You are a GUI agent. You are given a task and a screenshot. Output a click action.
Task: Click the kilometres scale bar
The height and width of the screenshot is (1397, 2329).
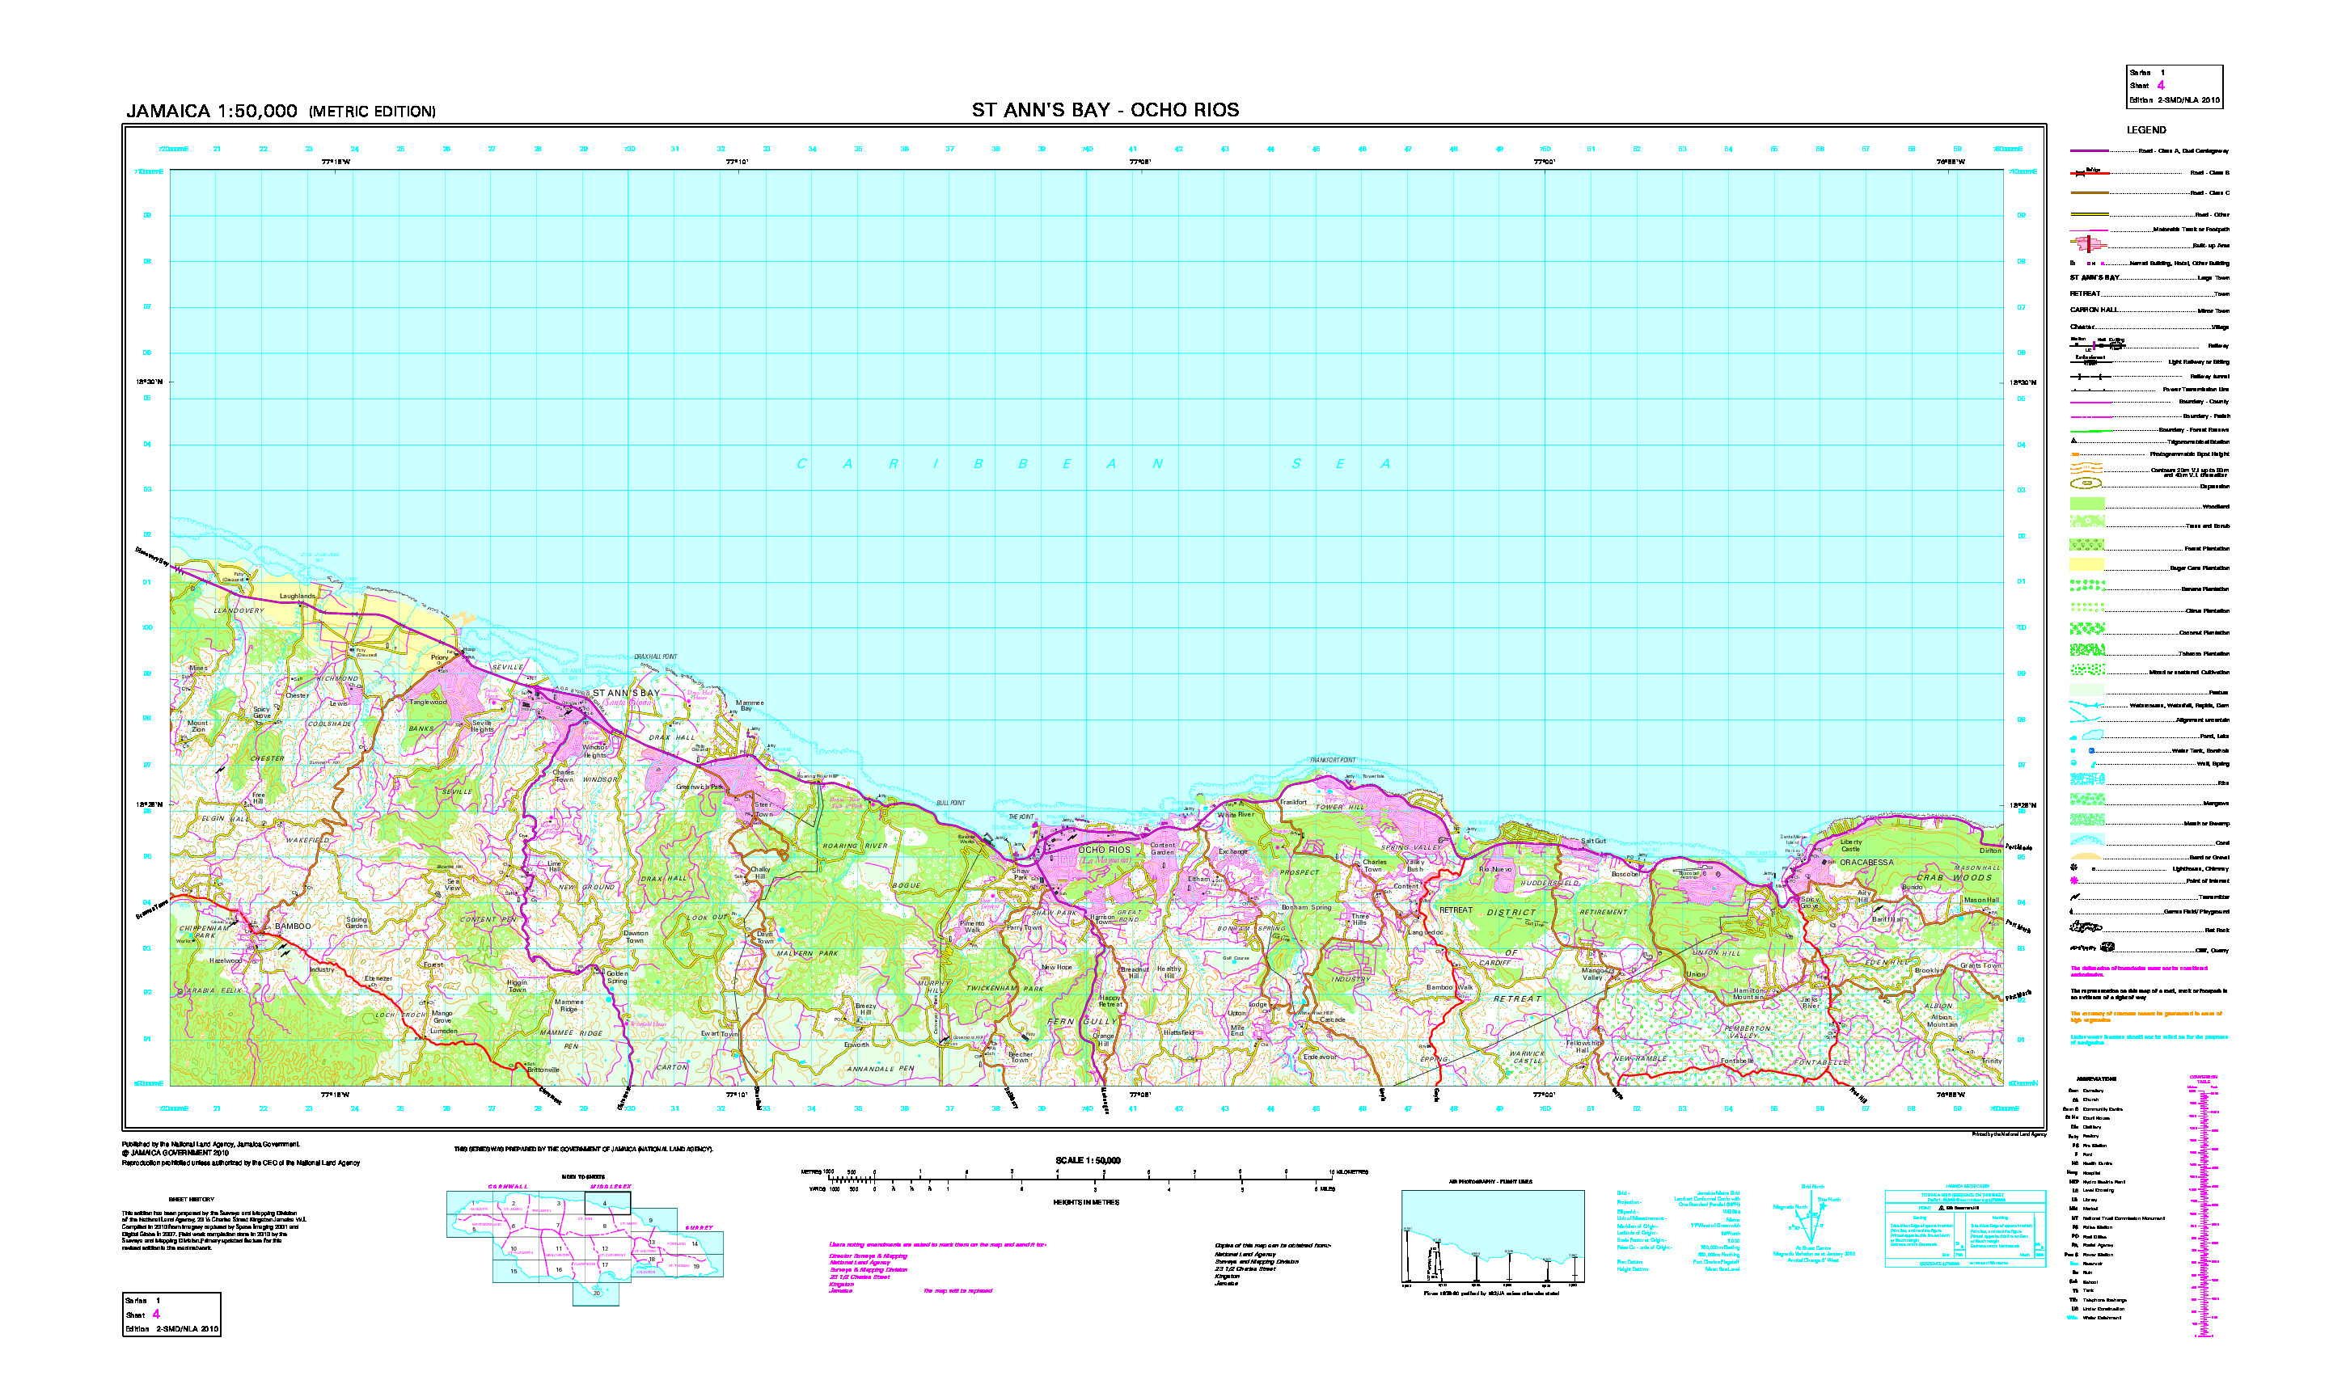[1080, 1177]
